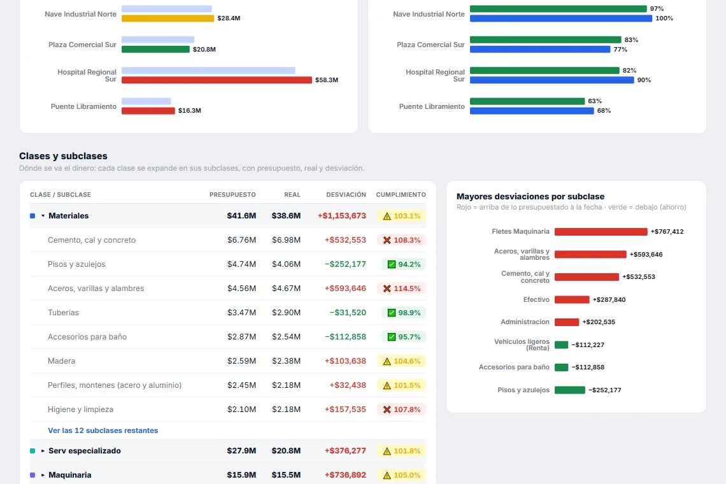Click the yellow $28.4M Nave Industrial Norte bar
Image resolution: width=726 pixels, height=484 pixels.
pos(167,18)
